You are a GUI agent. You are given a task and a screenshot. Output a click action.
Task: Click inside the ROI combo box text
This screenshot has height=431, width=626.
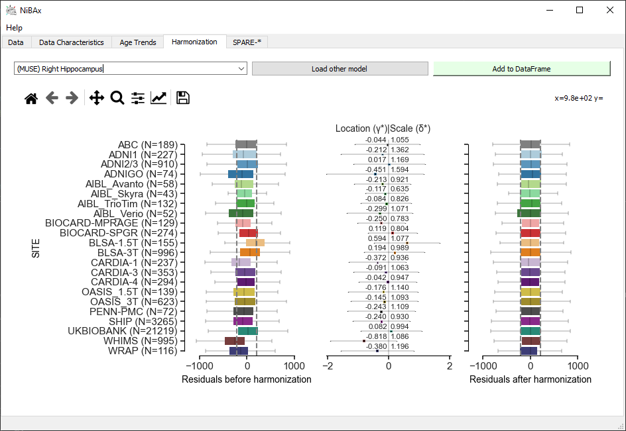(x=125, y=69)
